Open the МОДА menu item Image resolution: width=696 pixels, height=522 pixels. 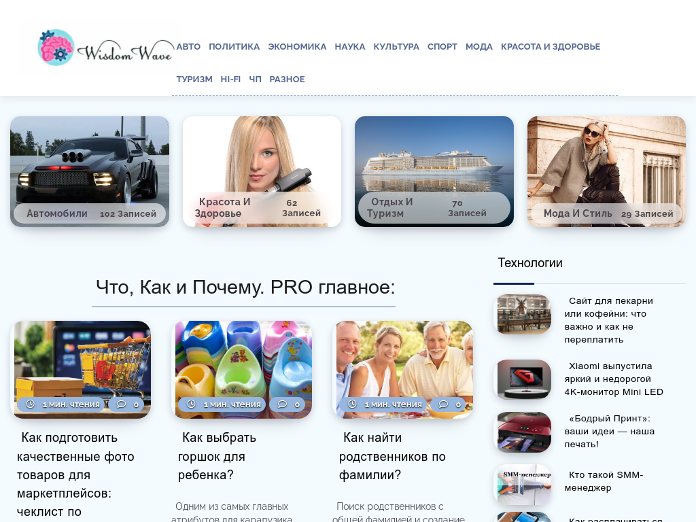tap(479, 47)
